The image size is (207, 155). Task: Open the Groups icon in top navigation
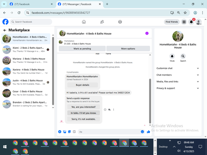[120, 22]
